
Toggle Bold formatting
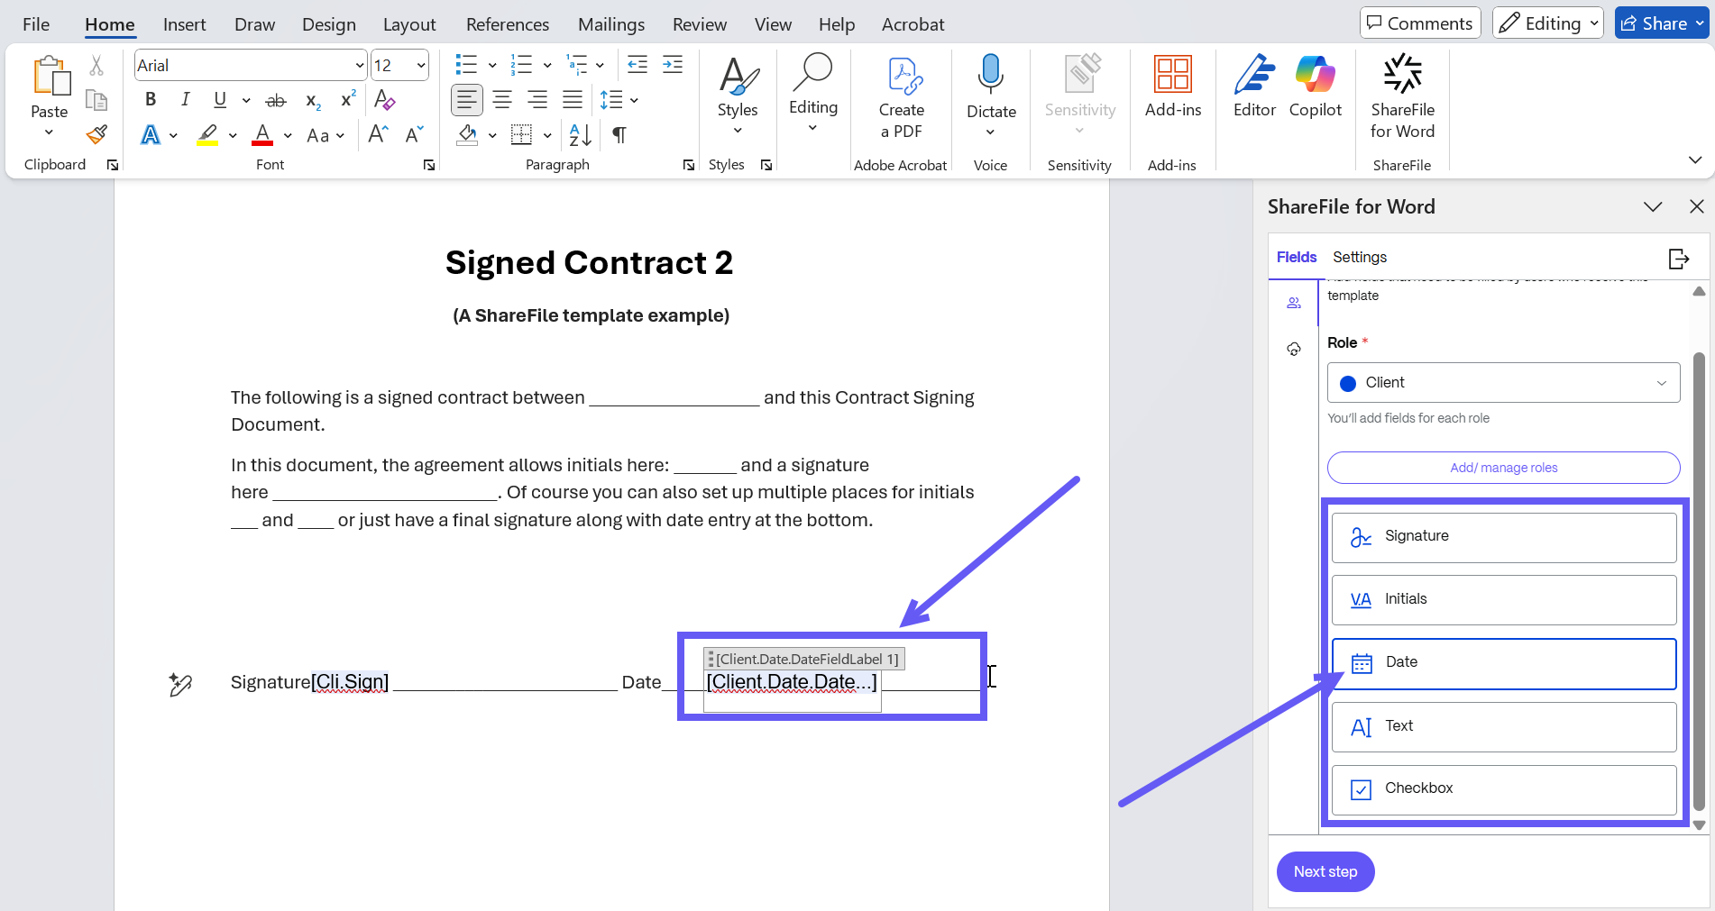151,100
